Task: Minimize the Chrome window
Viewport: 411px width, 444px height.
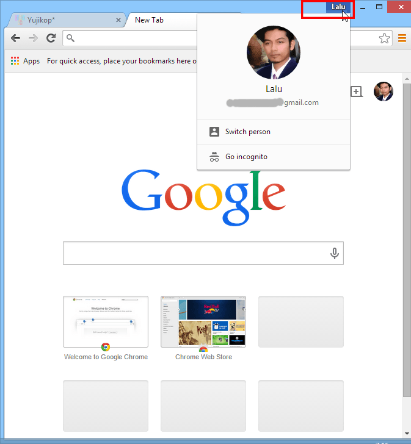Action: pos(363,7)
